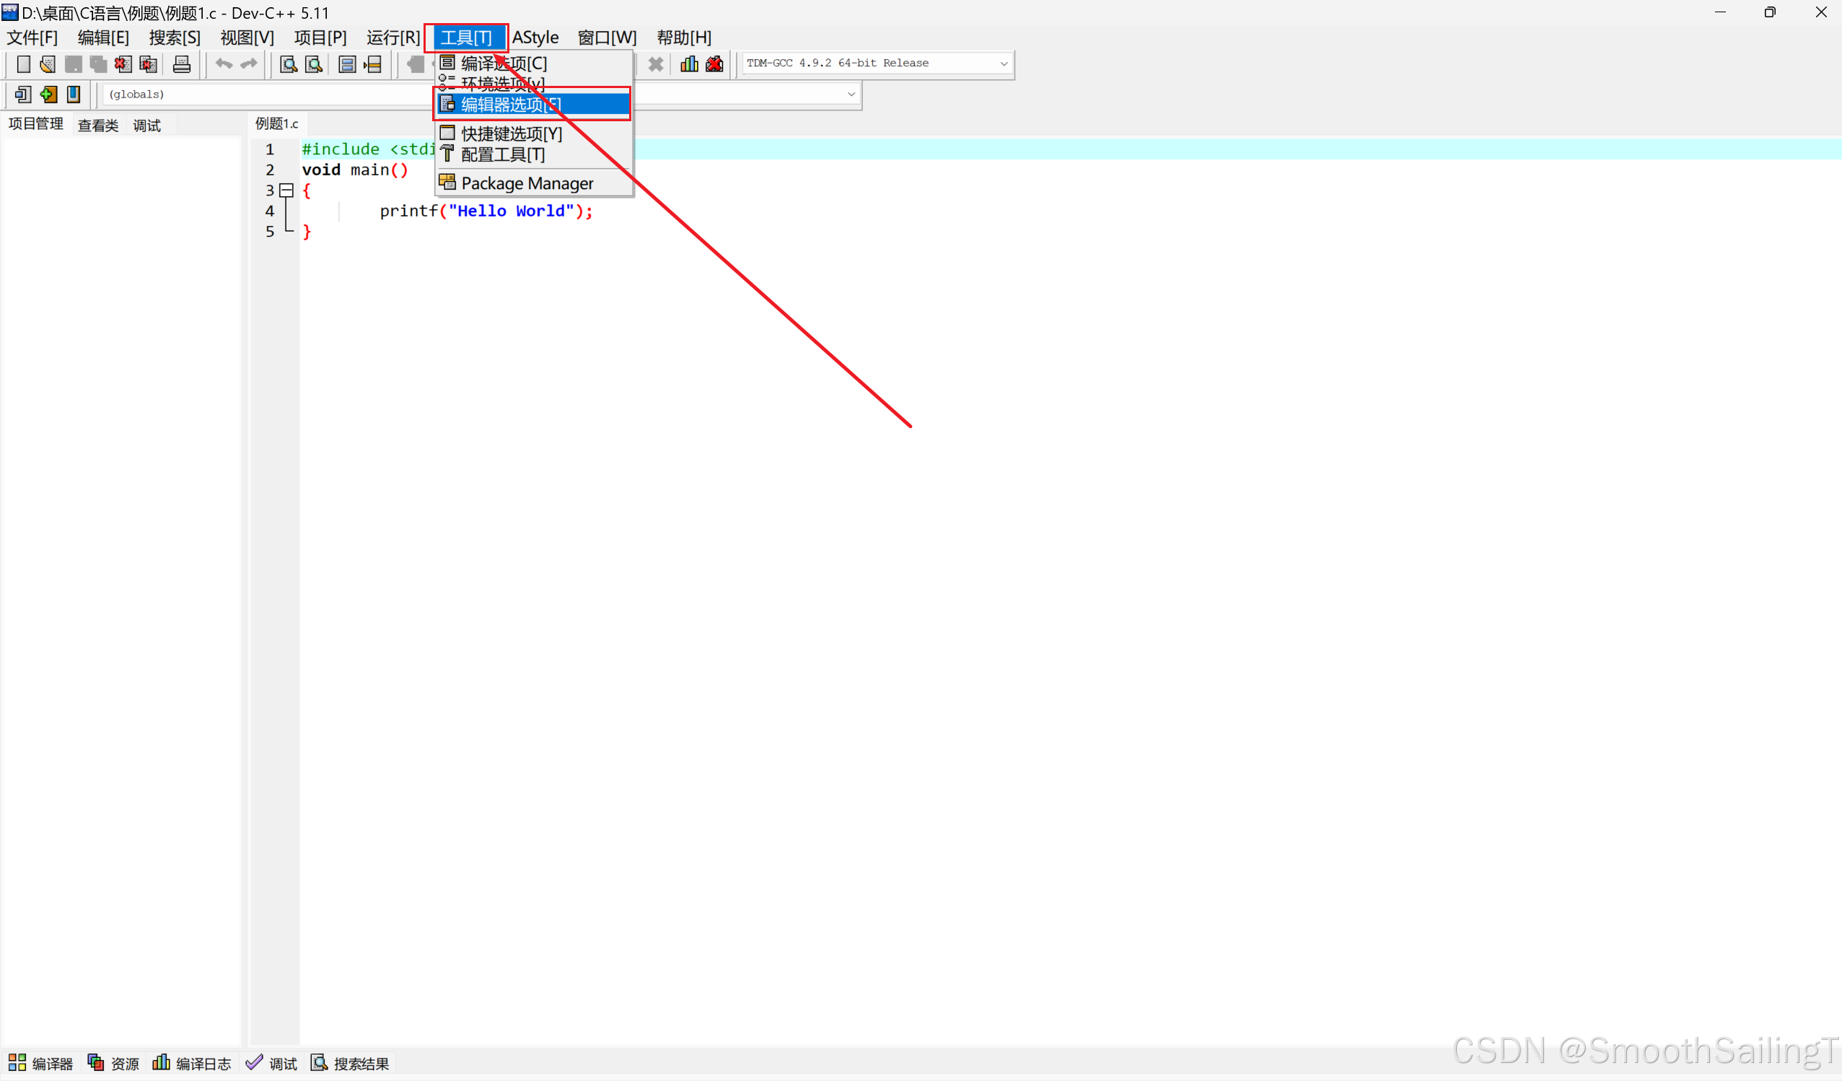Expand the function list dropdown arrow
1842x1081 pixels.
(x=851, y=95)
